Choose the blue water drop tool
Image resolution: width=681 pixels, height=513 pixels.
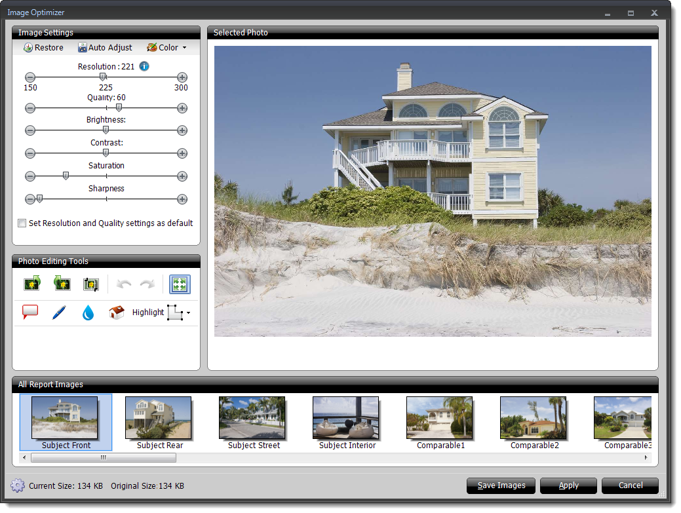point(88,313)
